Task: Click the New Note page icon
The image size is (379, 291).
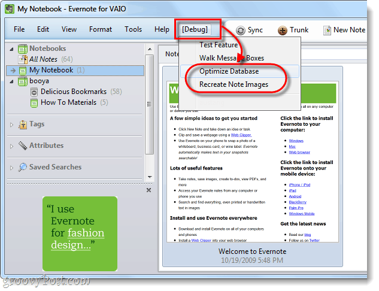Action: click(x=327, y=31)
